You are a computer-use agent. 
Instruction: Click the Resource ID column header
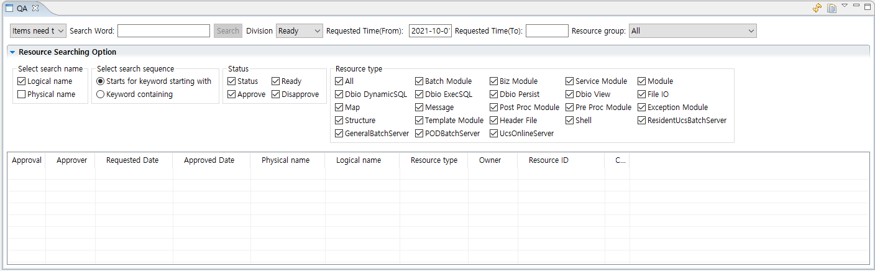click(548, 160)
